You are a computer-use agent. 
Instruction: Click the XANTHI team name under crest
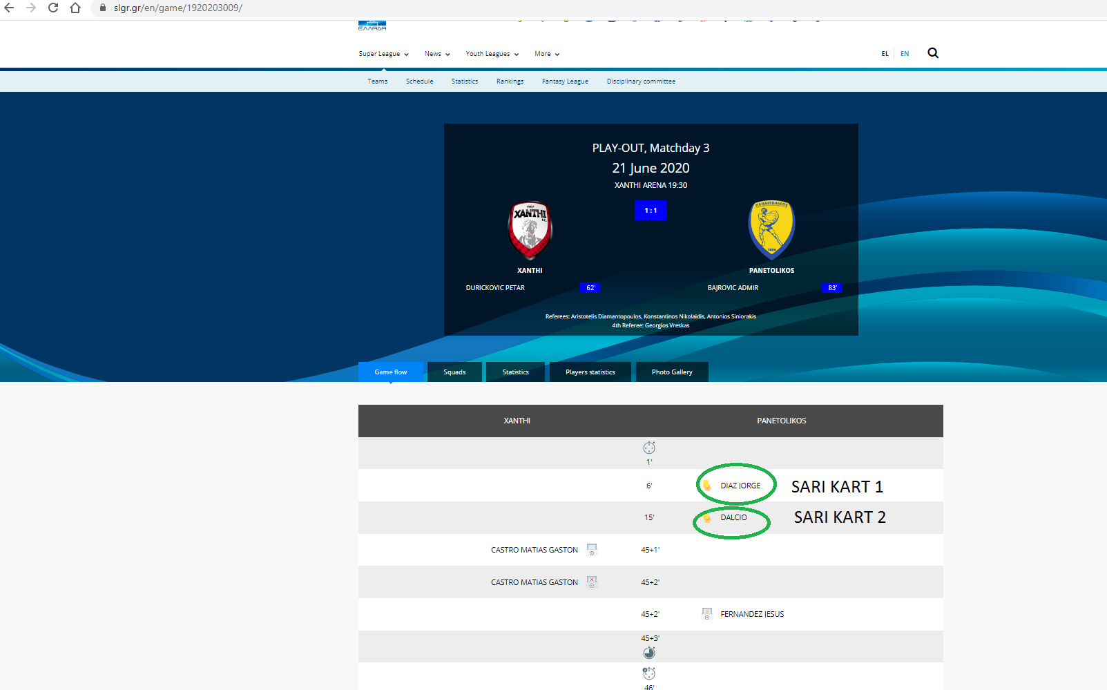tap(530, 271)
